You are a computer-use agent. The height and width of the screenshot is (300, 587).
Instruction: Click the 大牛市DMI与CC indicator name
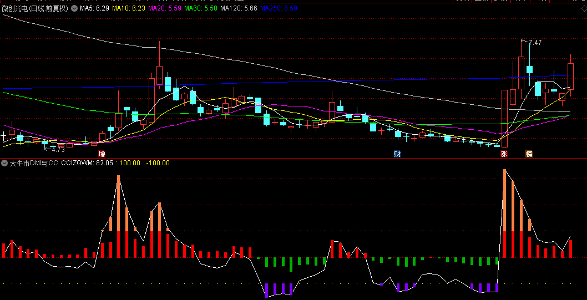tap(34, 162)
